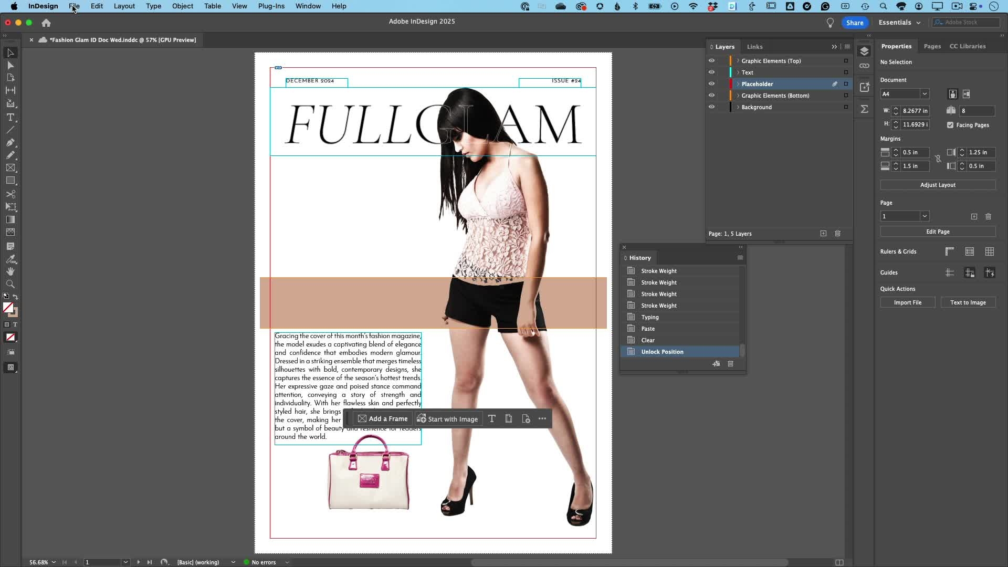This screenshot has height=567, width=1008.
Task: Hide the Graphic Elements (Top) layer
Action: (712, 61)
